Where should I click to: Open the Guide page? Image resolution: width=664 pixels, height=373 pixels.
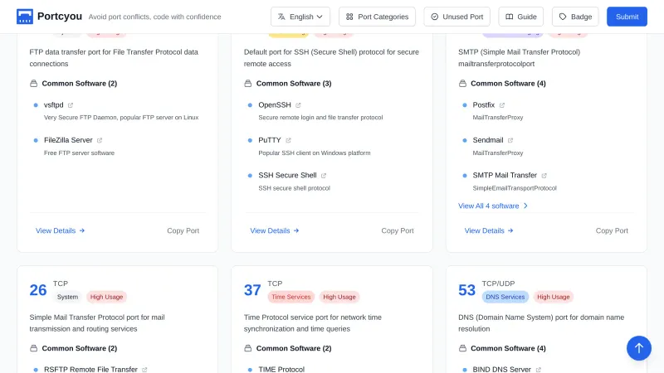(520, 17)
